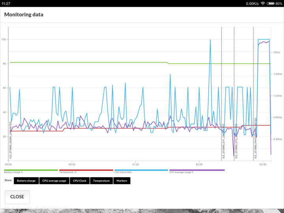Toggle the Markers display button
284x213 pixels.
coord(122,181)
